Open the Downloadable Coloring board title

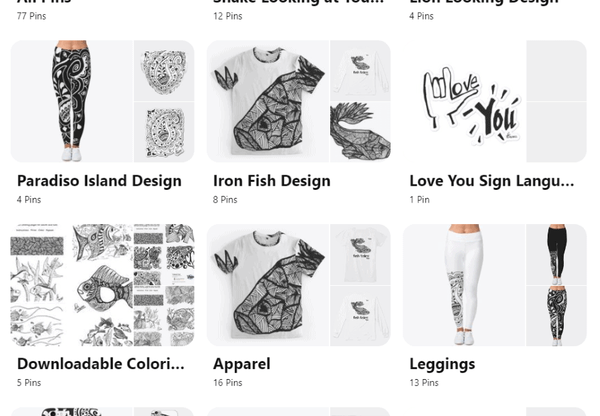tap(101, 364)
